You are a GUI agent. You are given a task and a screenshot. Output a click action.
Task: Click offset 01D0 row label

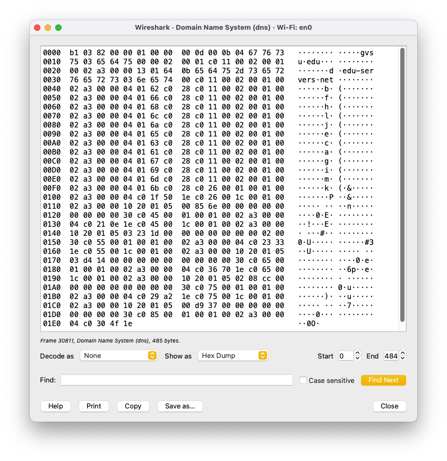point(52,314)
